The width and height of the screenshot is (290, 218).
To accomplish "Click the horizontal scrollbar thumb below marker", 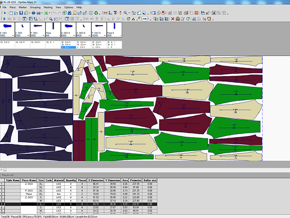I will pos(5,170).
